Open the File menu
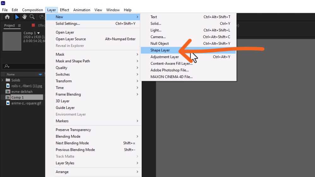The width and height of the screenshot is (315, 177). [5, 10]
